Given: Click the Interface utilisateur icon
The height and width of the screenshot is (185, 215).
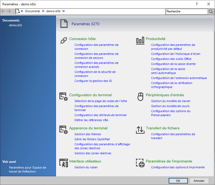Looking at the screenshot, I should [63, 163].
